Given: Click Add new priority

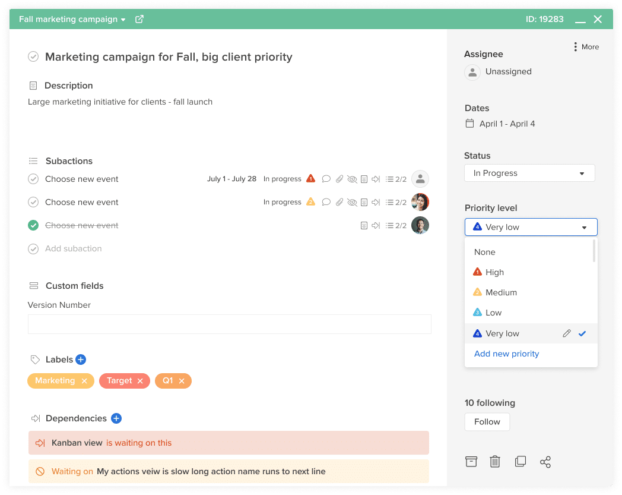Looking at the screenshot, I should click(506, 354).
